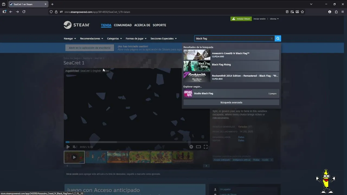Open Rocksmith 2014 Black Flag result
This screenshot has height=195, width=347.
pos(231,77)
